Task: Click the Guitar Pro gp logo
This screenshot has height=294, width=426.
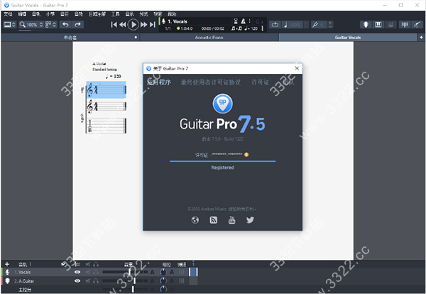Action: (222, 104)
